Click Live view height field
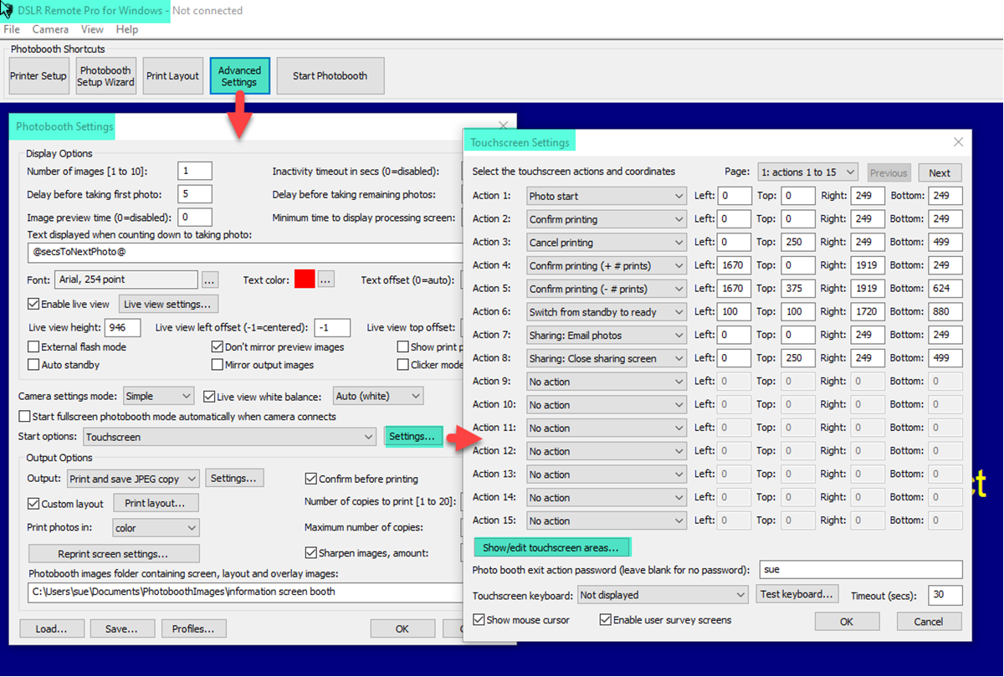This screenshot has width=1004, height=677. pos(123,327)
